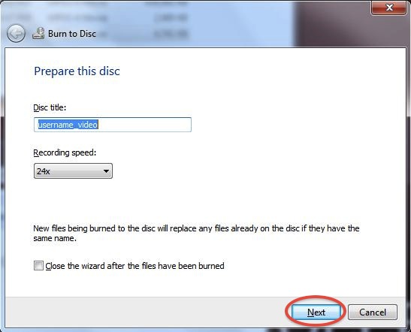411x332 pixels.
Task: Click the Prepare this disc heading
Action: 77,71
